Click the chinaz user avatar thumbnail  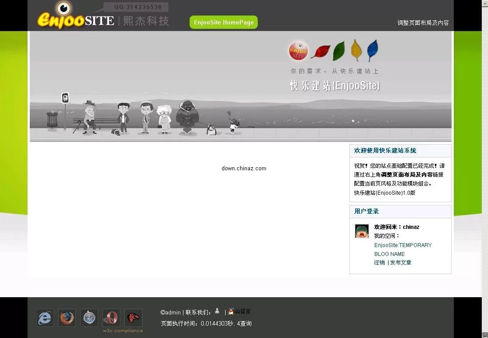tap(362, 231)
